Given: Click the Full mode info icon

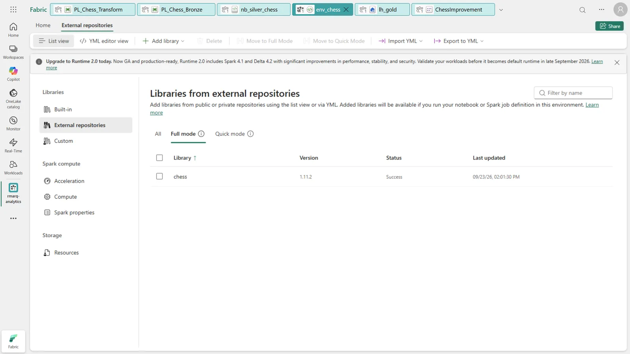Looking at the screenshot, I should tap(201, 134).
